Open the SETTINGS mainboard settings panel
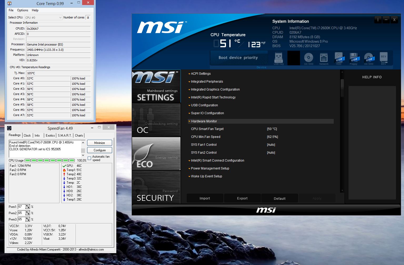Image resolution: width=404 pixels, height=265 pixels. (156, 86)
